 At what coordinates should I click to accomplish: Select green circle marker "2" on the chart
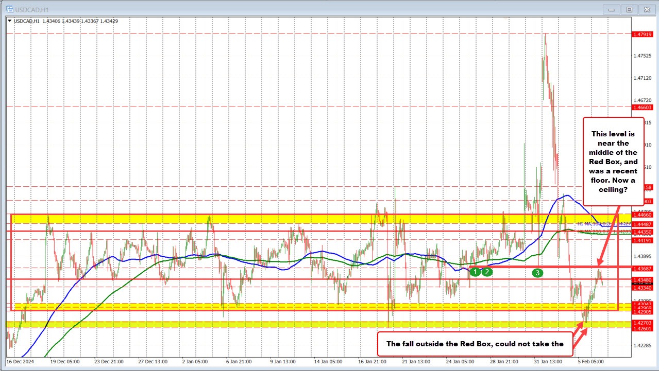486,271
